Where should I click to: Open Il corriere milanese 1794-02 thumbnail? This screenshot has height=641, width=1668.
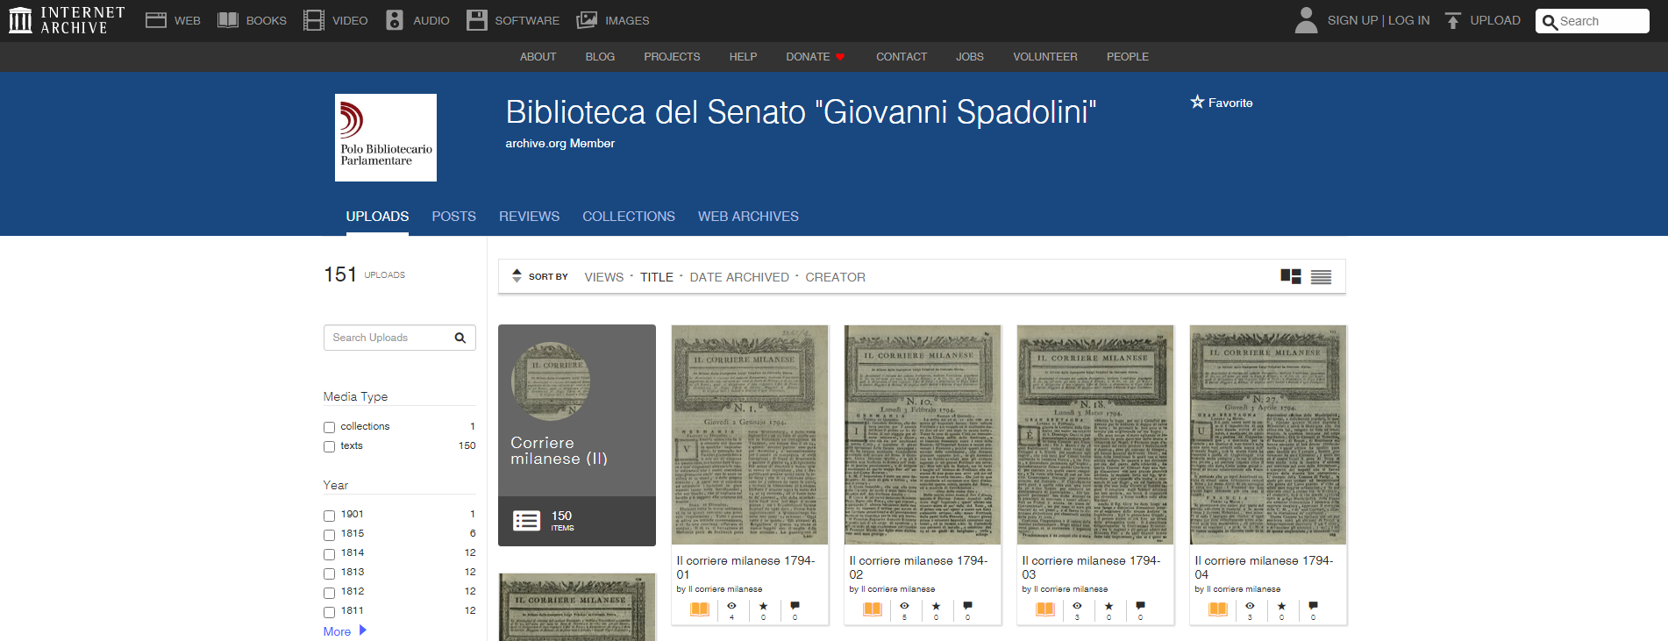(x=922, y=435)
